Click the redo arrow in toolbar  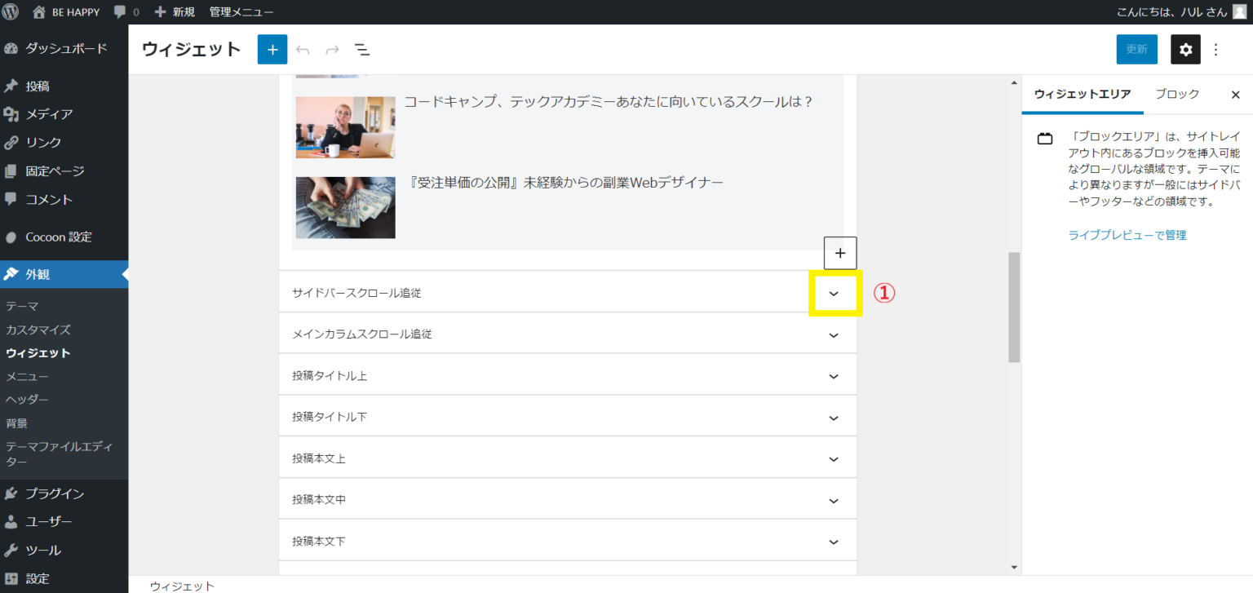pyautogui.click(x=332, y=50)
